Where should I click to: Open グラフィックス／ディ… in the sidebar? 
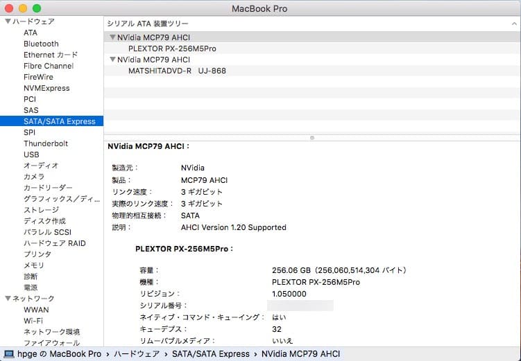click(x=62, y=199)
